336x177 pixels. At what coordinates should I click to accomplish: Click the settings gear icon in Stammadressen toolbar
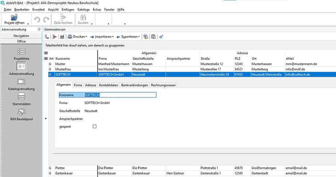(161, 37)
